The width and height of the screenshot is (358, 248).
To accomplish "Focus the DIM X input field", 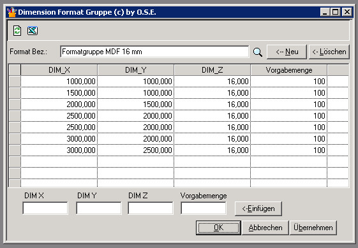I will (x=45, y=208).
